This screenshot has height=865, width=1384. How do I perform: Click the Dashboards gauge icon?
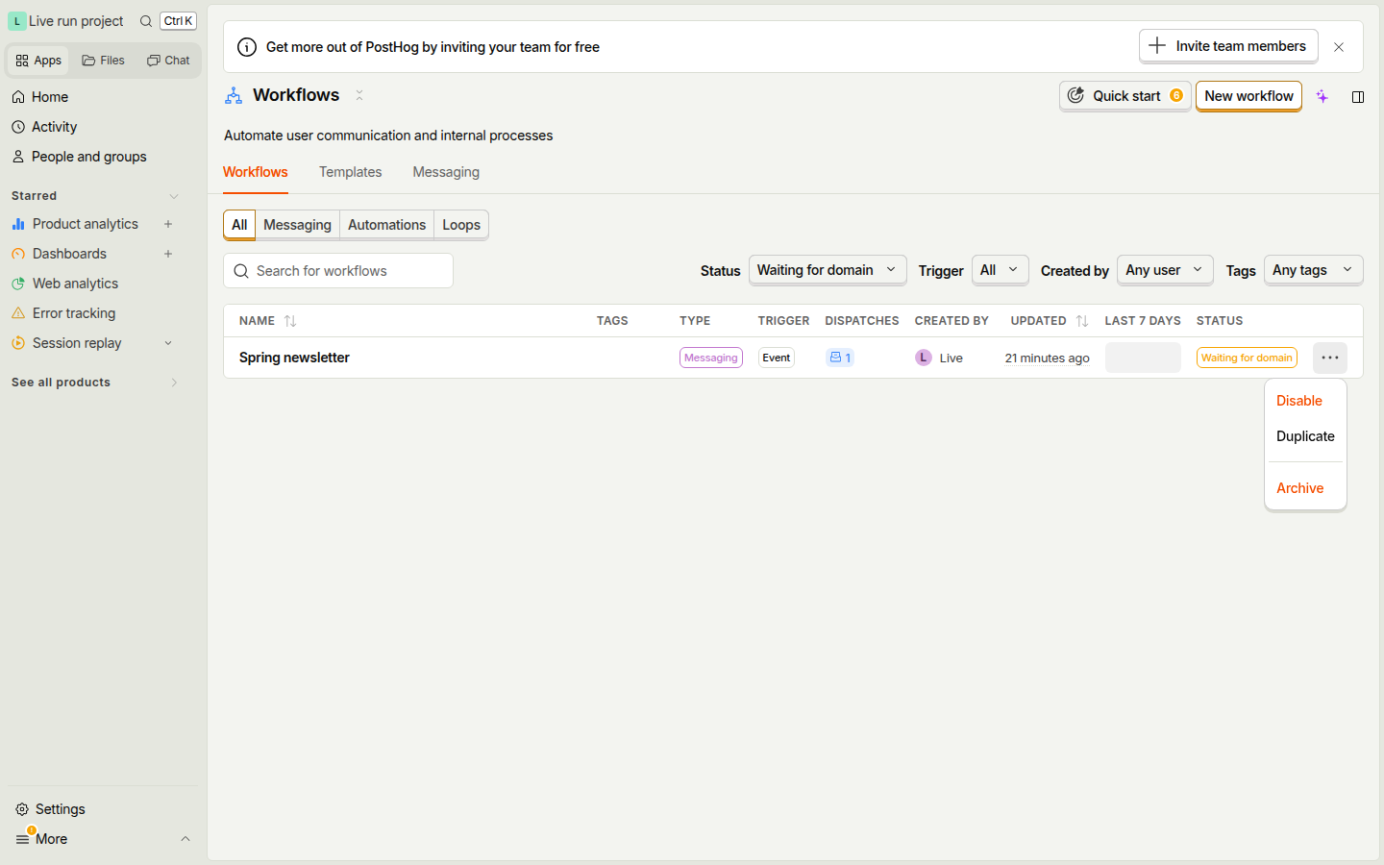18,254
